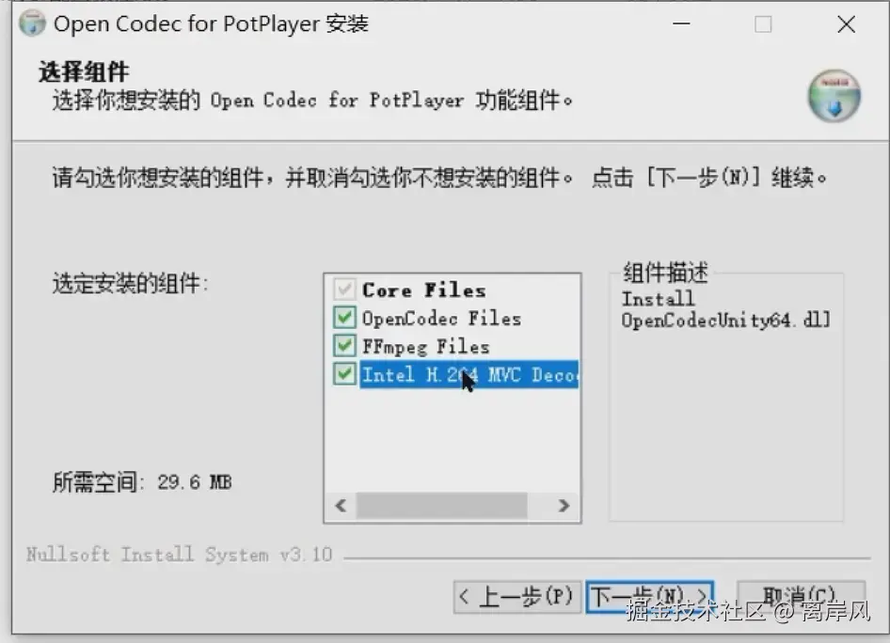
Task: Click the Nullsoft Install System v3.10 text
Action: (180, 554)
